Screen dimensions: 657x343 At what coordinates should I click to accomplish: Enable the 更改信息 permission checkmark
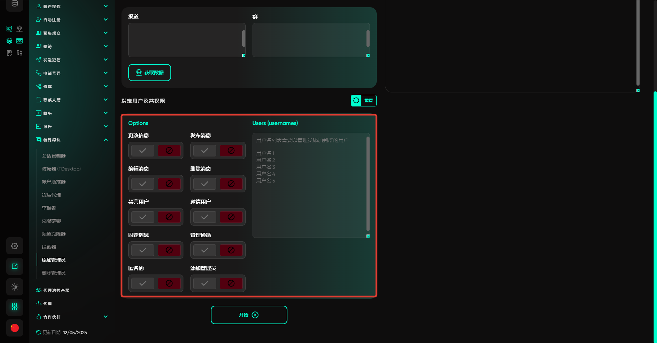(x=143, y=151)
